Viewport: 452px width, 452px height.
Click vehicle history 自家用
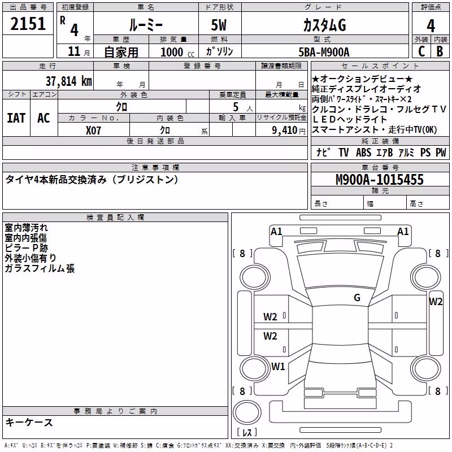pos(121,52)
